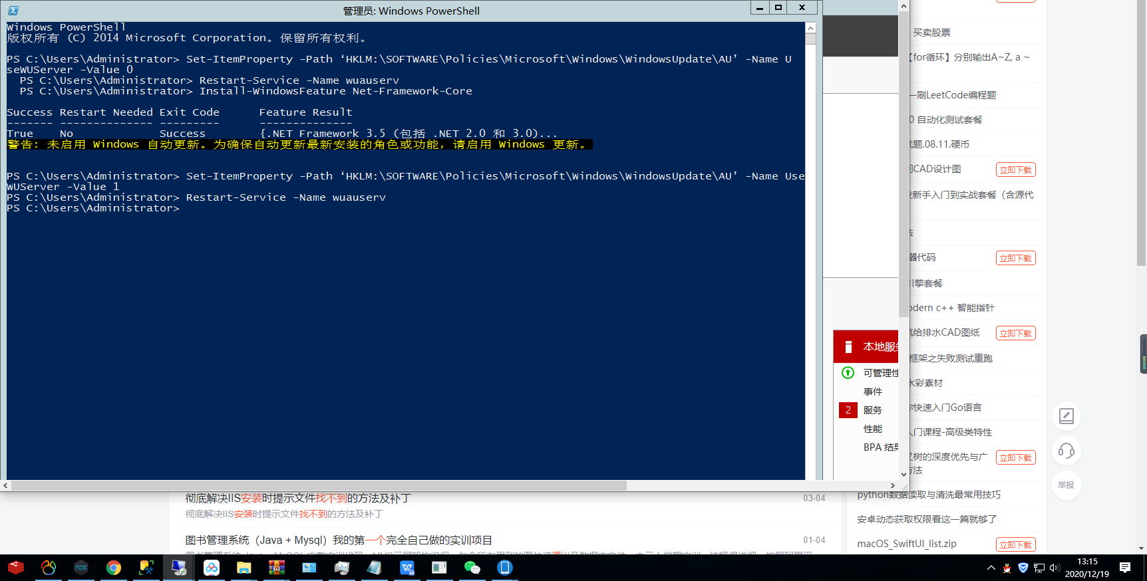The image size is (1147, 581).
Task: Open the WPS Office icon in the taskbar
Action: pos(407,568)
